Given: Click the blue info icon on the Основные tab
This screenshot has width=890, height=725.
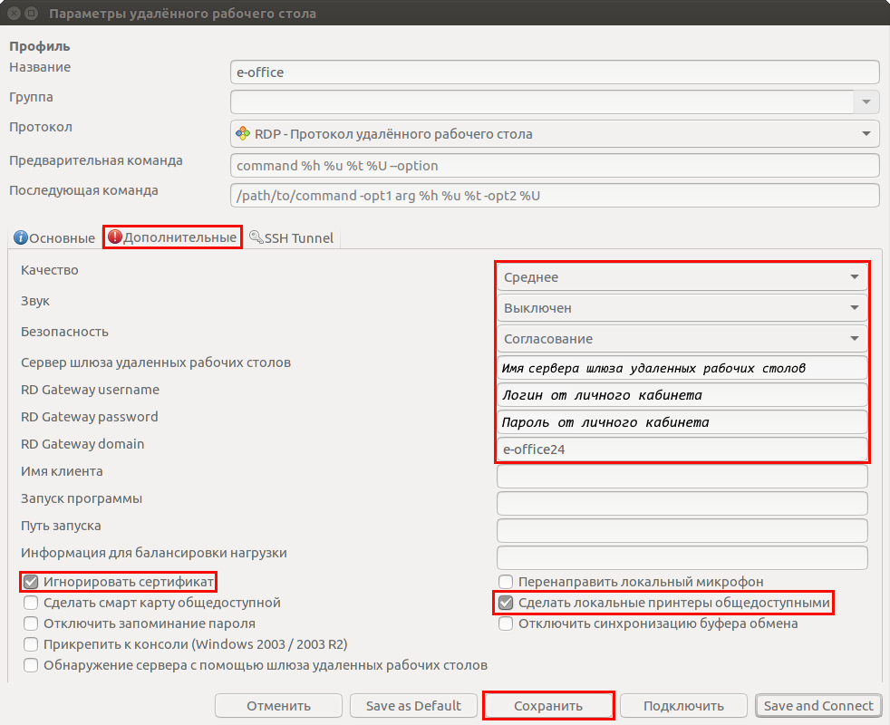Looking at the screenshot, I should tap(20, 238).
